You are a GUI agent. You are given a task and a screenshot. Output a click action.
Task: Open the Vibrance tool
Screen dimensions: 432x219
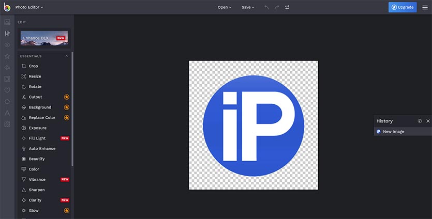click(44, 180)
